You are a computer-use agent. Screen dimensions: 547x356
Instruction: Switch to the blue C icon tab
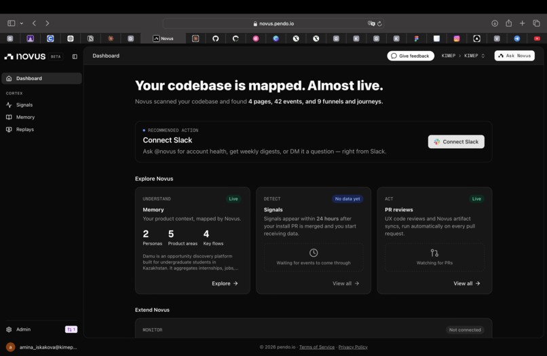click(x=50, y=39)
